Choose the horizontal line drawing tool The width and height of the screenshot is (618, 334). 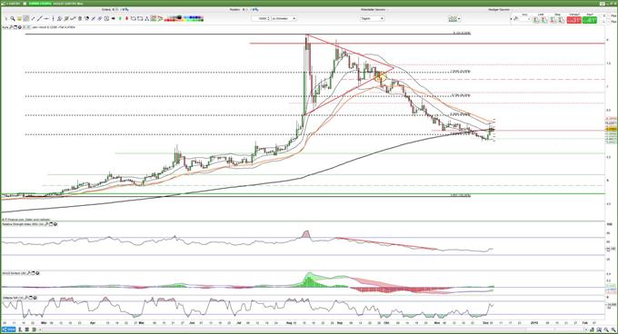click(x=46, y=18)
